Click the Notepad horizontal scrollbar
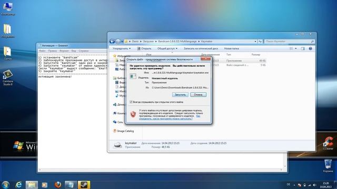This screenshot has width=337, height=189. [161, 170]
